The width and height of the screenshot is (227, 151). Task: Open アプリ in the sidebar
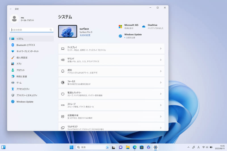(x=31, y=64)
